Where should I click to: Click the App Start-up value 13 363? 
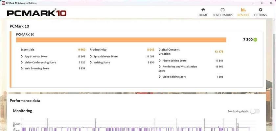(x=81, y=56)
